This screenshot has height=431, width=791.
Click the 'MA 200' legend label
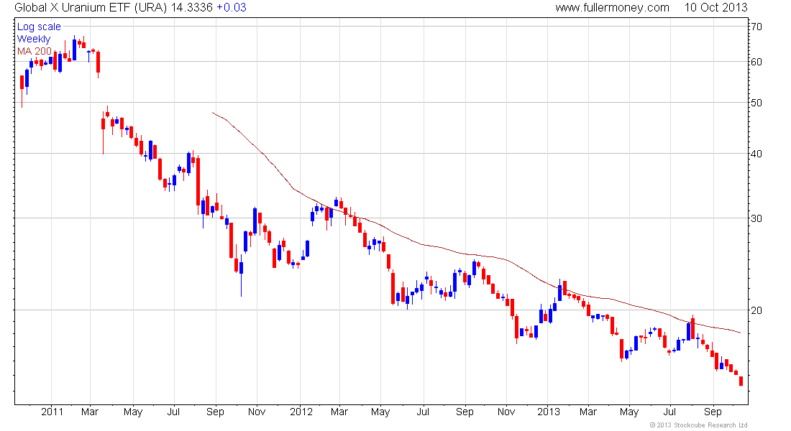click(35, 51)
